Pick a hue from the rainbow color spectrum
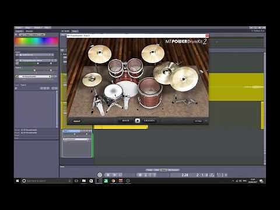The image size is (280, 210). point(36,41)
